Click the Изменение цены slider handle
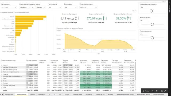171x96 pixels. coord(152,24)
